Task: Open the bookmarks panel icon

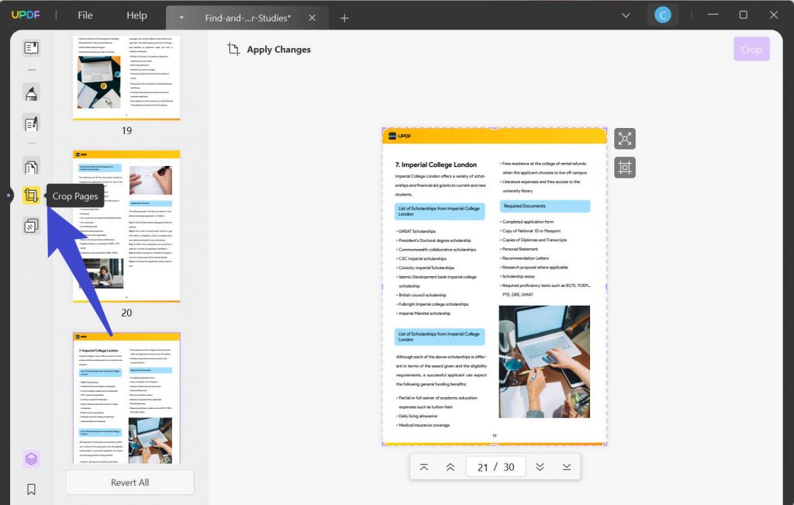Action: click(31, 489)
